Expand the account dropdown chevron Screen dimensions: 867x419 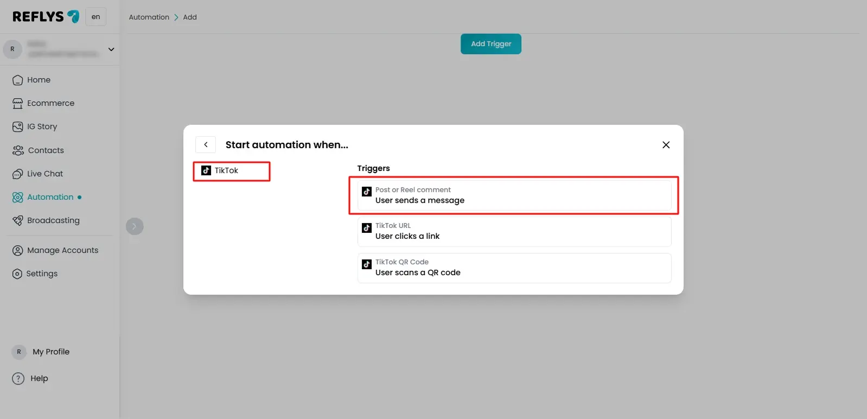(x=111, y=49)
